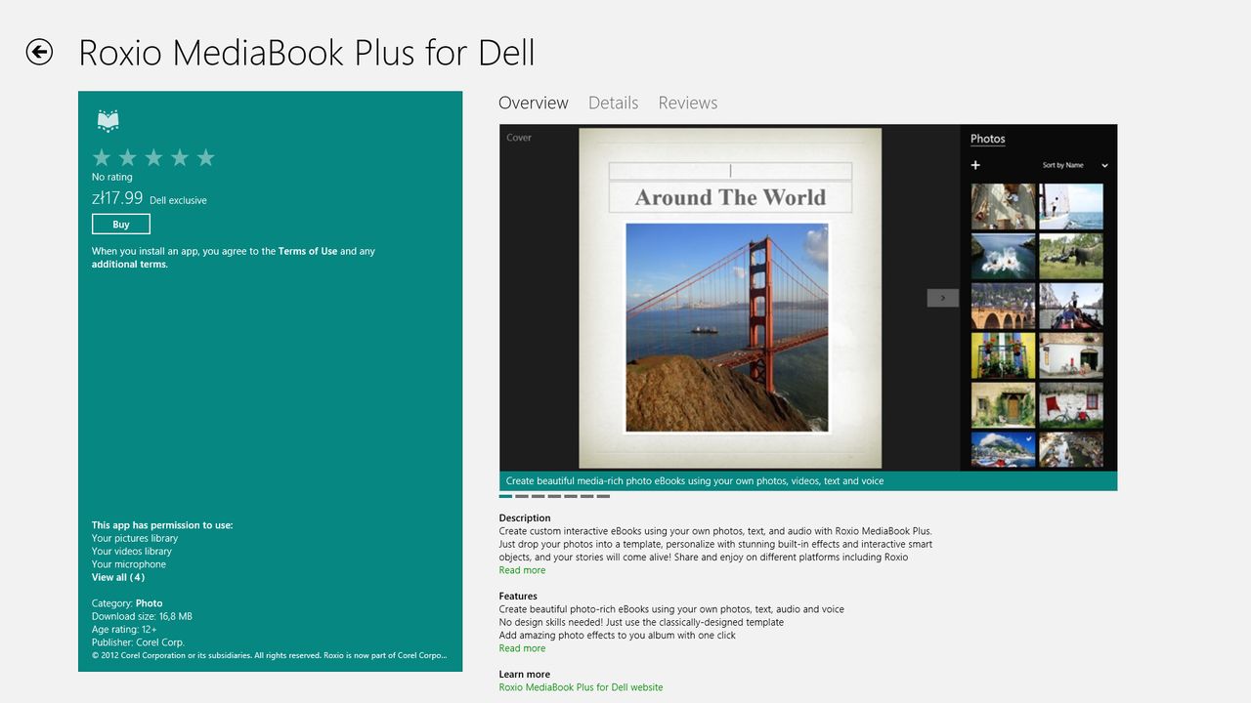The image size is (1251, 703).
Task: Open the Sort by Name dropdown
Action: pos(1075,165)
